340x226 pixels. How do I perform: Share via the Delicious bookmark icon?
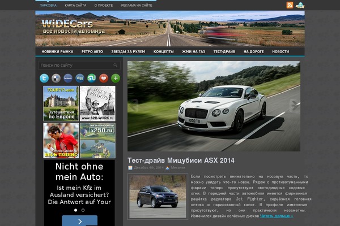point(56,78)
